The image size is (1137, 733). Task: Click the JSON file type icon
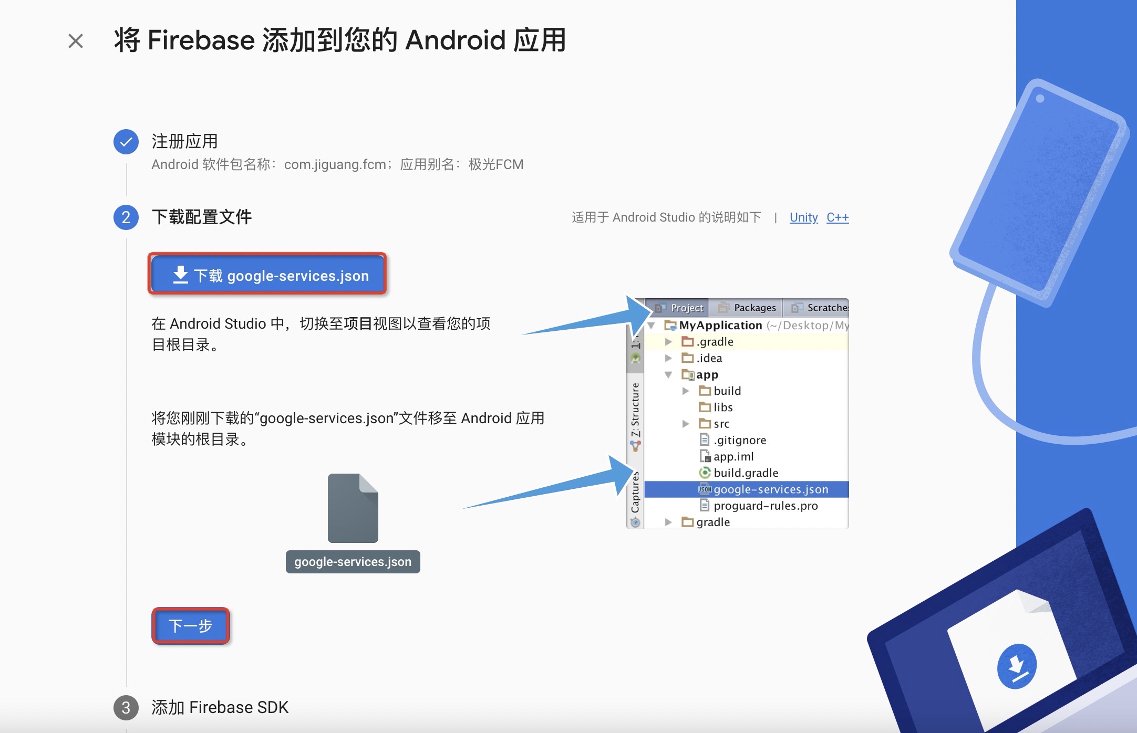[705, 489]
